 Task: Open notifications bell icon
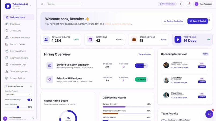[x=189, y=4]
